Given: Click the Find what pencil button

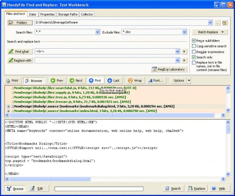Looking at the screenshot, I should (20, 51).
